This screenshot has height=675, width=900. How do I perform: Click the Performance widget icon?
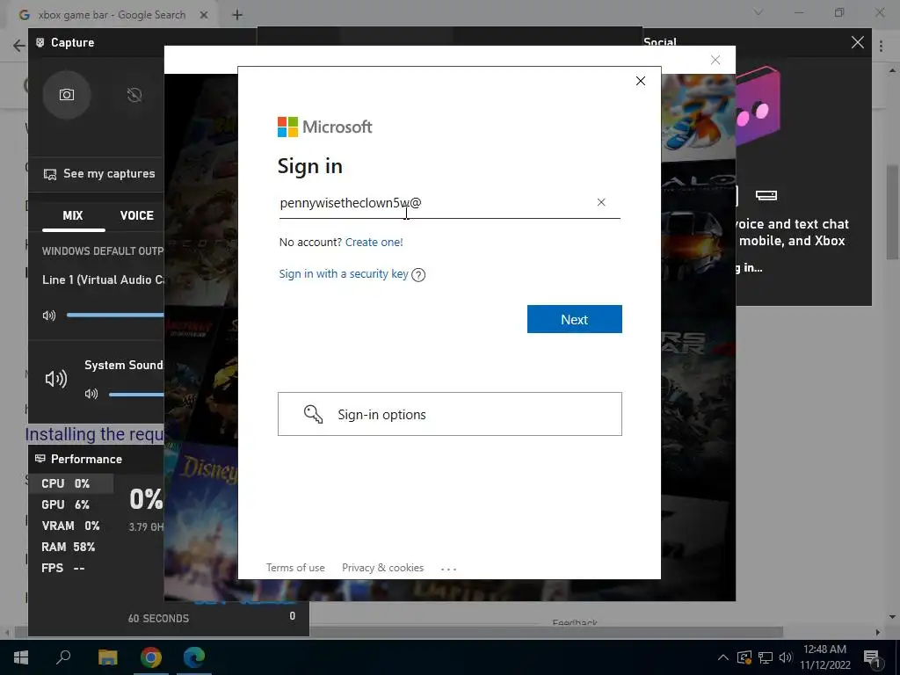click(x=40, y=459)
